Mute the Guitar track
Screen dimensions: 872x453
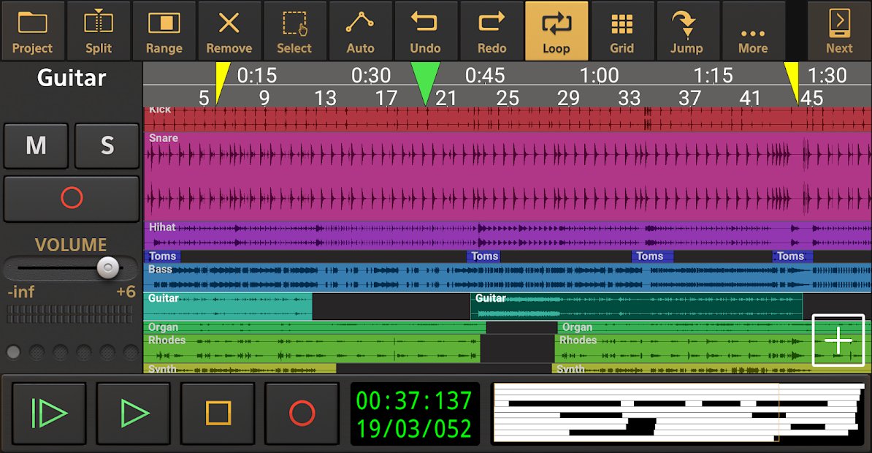coord(36,146)
